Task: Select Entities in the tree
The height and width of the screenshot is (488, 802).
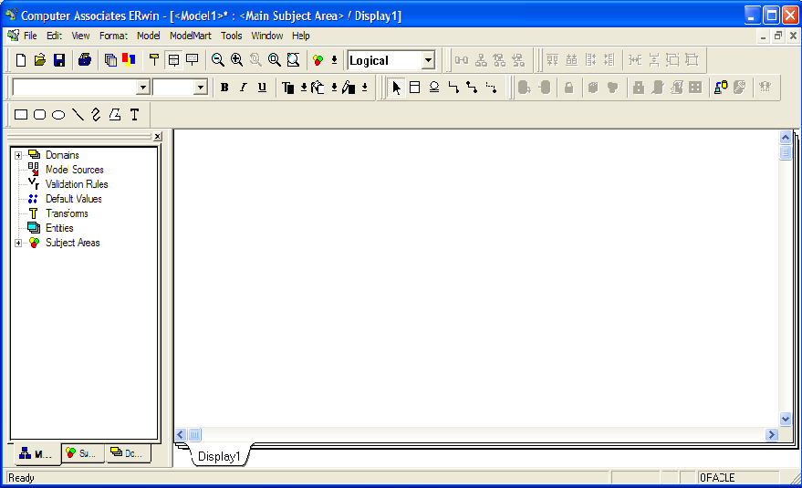Action: pos(59,228)
